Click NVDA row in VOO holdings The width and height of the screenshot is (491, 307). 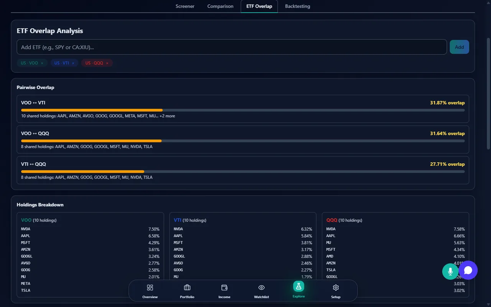coord(90,229)
